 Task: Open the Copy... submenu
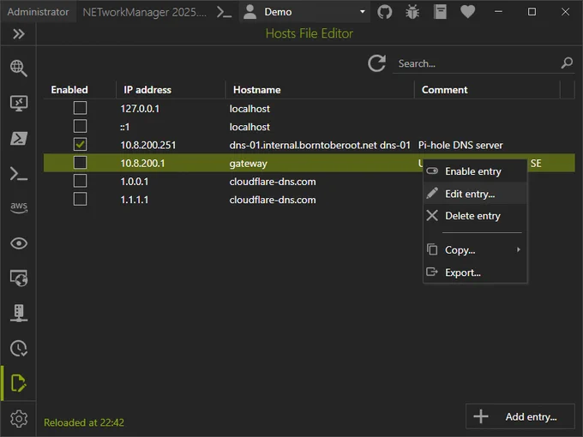tap(475, 250)
